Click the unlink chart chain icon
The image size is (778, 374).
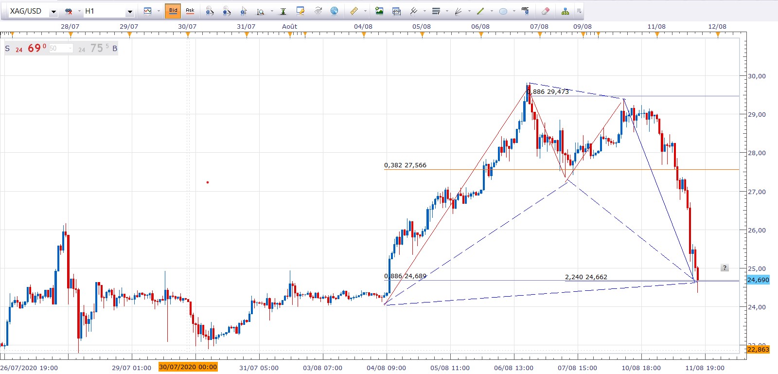point(69,11)
